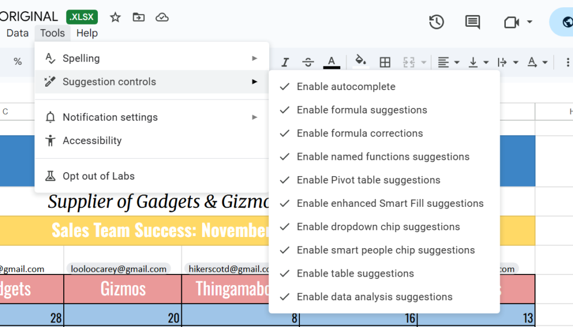This screenshot has width=573, height=327.
Task: Disable Enable autocomplete option
Action: [346, 87]
